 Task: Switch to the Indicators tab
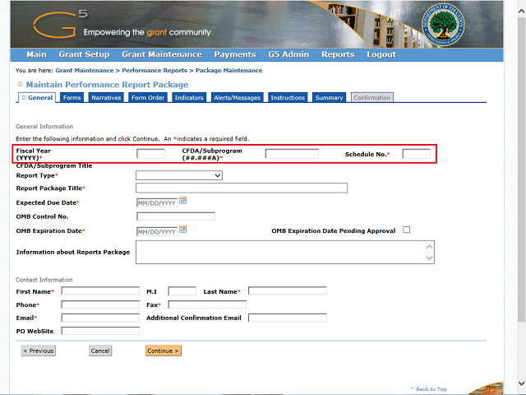189,98
